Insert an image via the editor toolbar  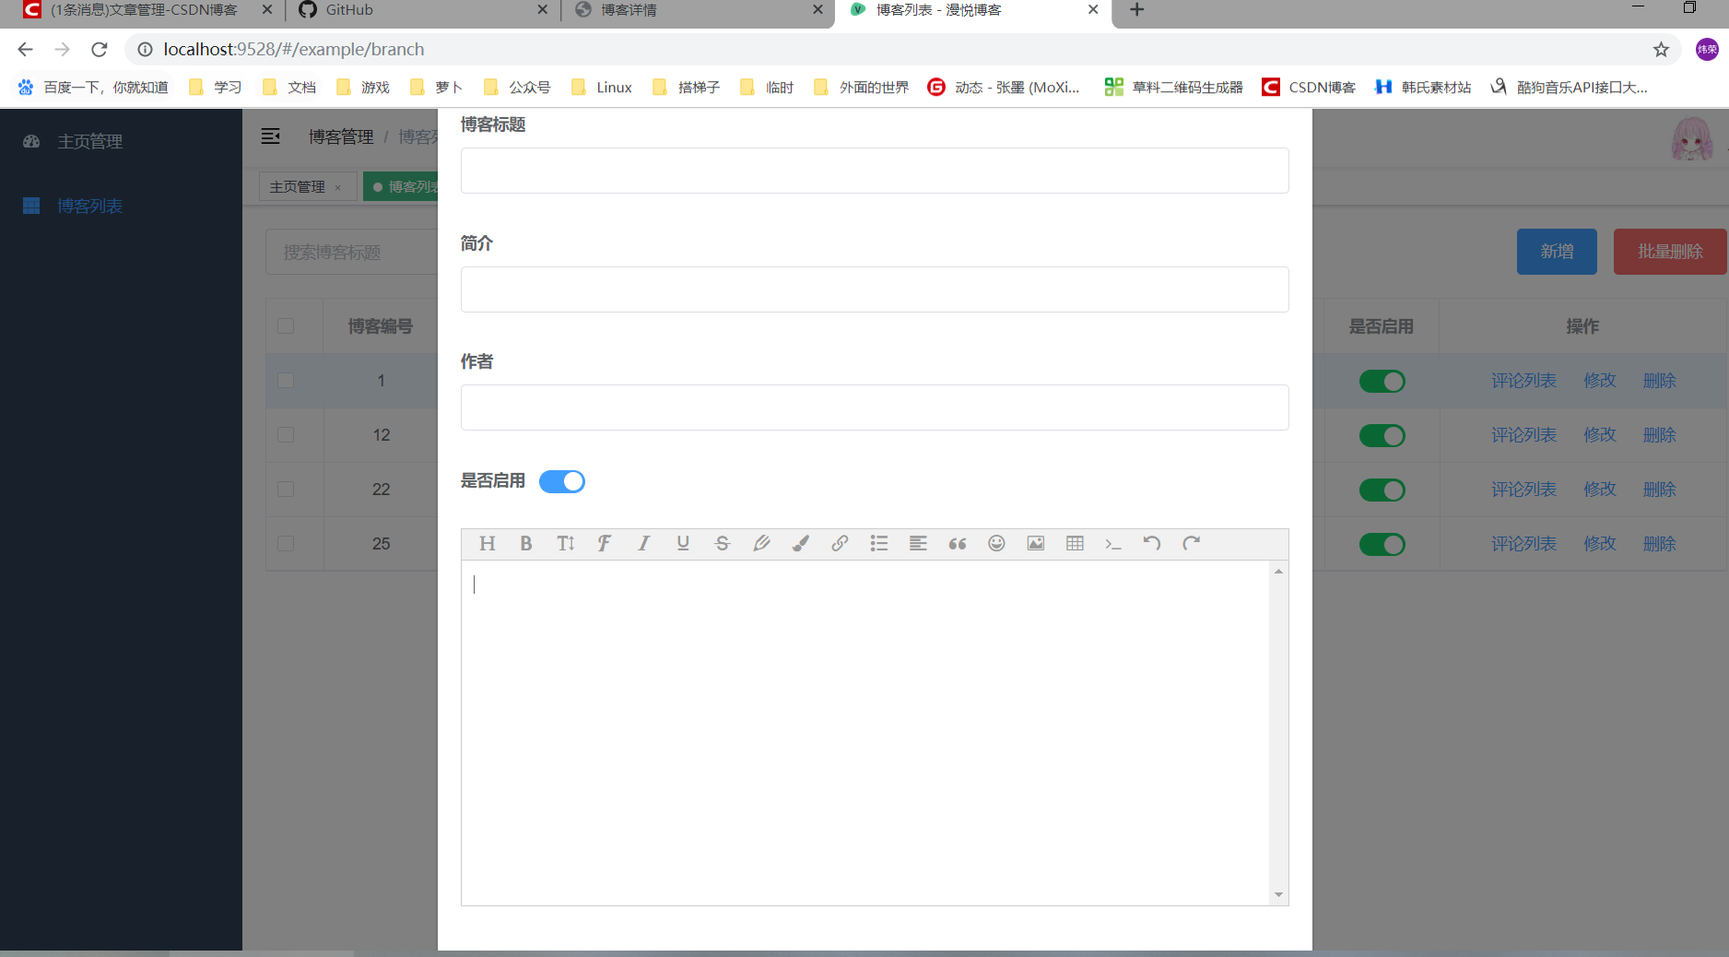pyautogui.click(x=1035, y=544)
